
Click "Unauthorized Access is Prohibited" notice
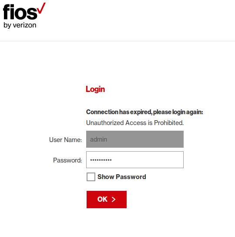[135, 123]
